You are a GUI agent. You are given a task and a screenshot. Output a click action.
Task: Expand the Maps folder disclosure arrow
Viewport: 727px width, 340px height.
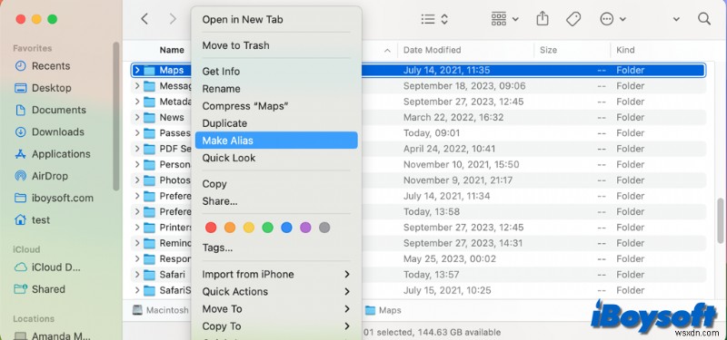(x=137, y=71)
